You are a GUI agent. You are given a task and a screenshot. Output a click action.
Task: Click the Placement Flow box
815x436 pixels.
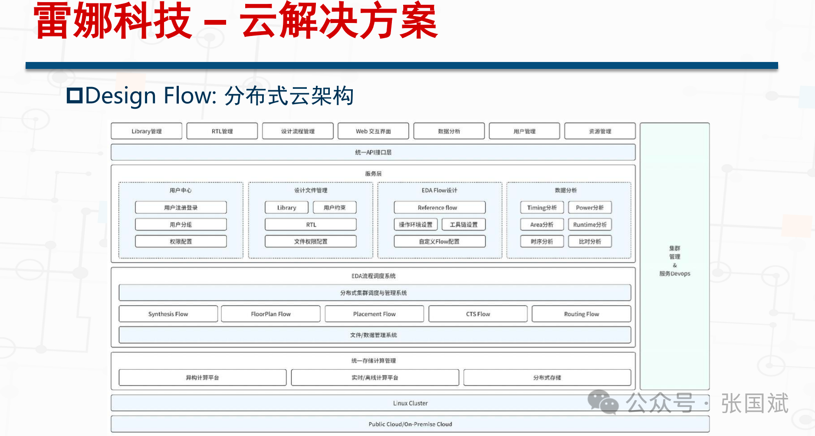[x=375, y=314]
